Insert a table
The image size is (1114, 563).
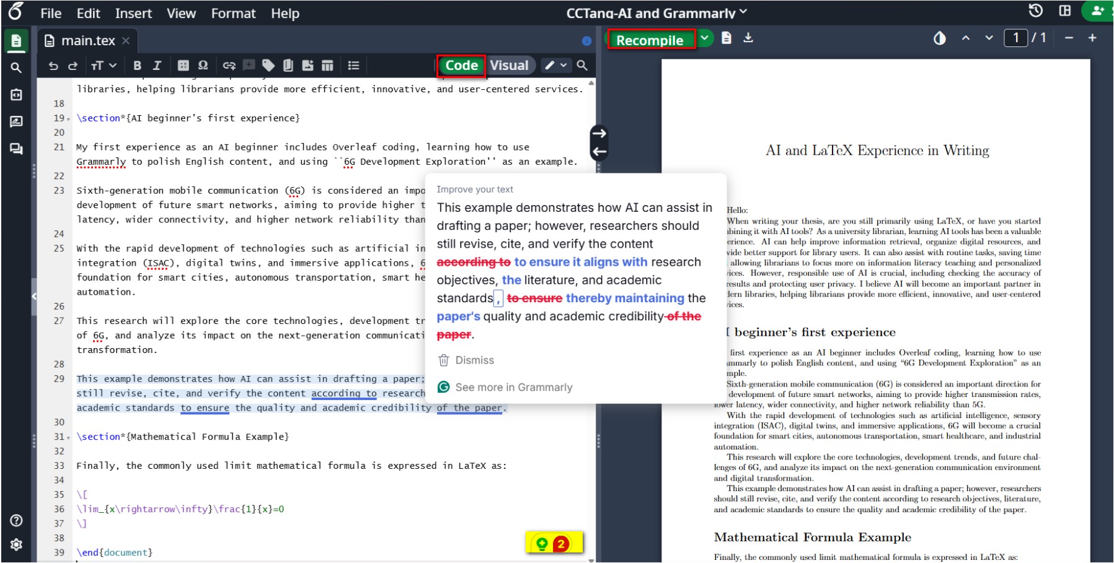[x=327, y=66]
